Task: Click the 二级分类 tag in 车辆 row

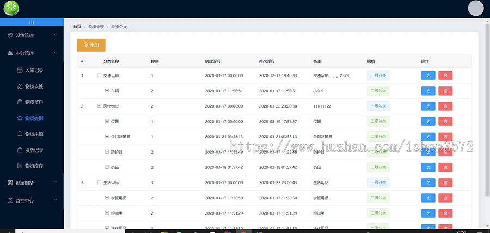Action: (378, 91)
